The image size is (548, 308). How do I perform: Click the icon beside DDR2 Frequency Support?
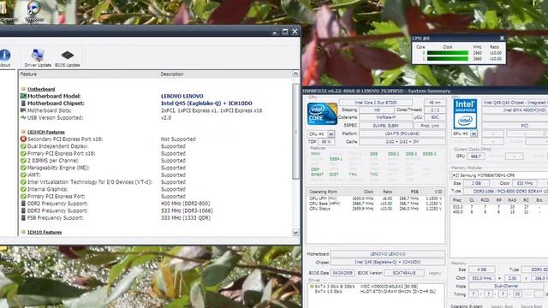[x=23, y=204]
